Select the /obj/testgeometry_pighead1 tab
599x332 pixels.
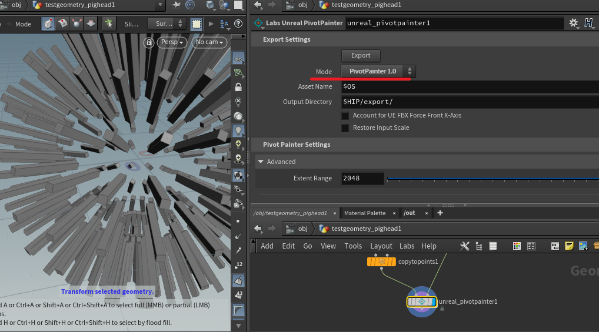pyautogui.click(x=290, y=213)
